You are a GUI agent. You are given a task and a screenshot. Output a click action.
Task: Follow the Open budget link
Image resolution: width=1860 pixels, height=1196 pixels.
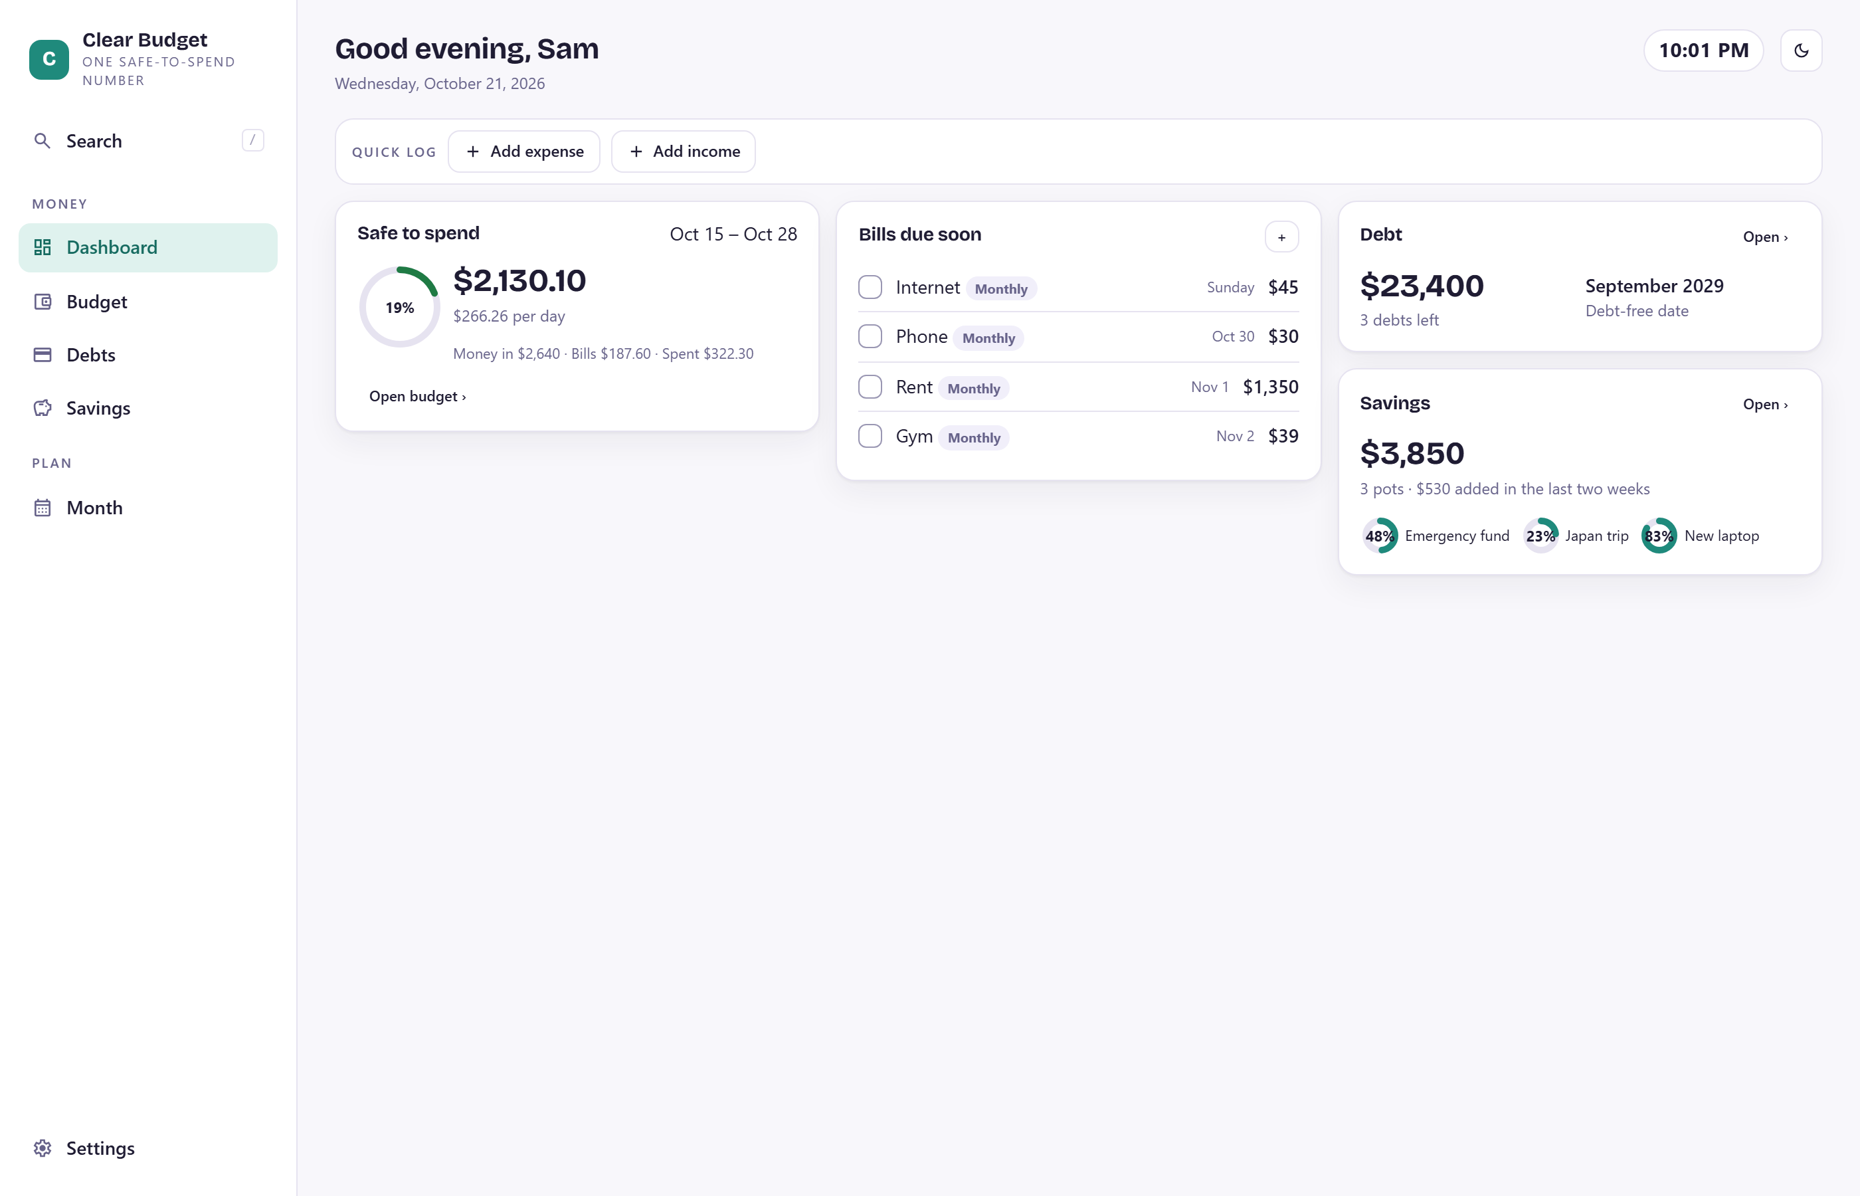[418, 396]
